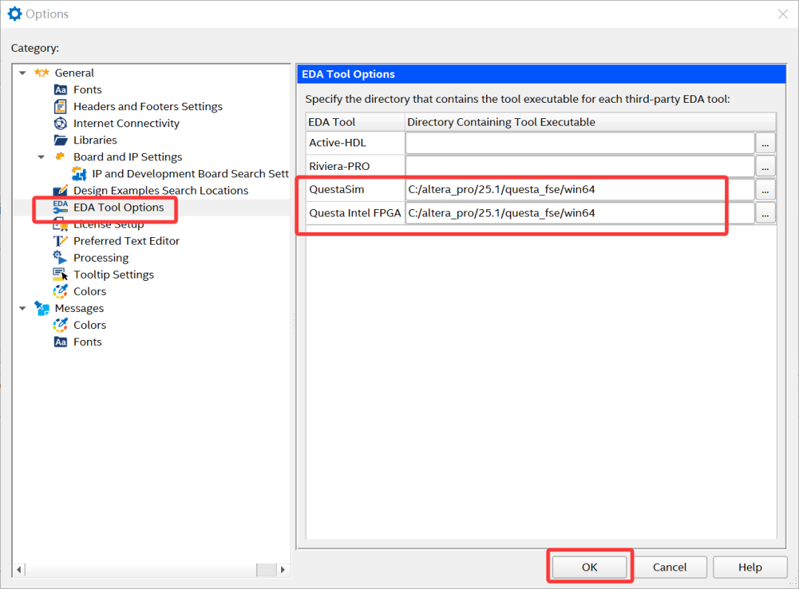
Task: Click the Libraries folder icon
Action: [x=60, y=140]
